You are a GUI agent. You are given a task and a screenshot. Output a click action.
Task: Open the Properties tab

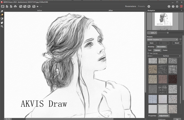(152, 116)
